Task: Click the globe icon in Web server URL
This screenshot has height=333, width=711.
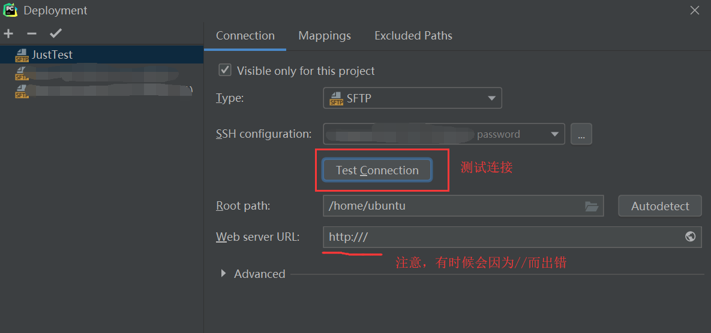Action: 690,237
